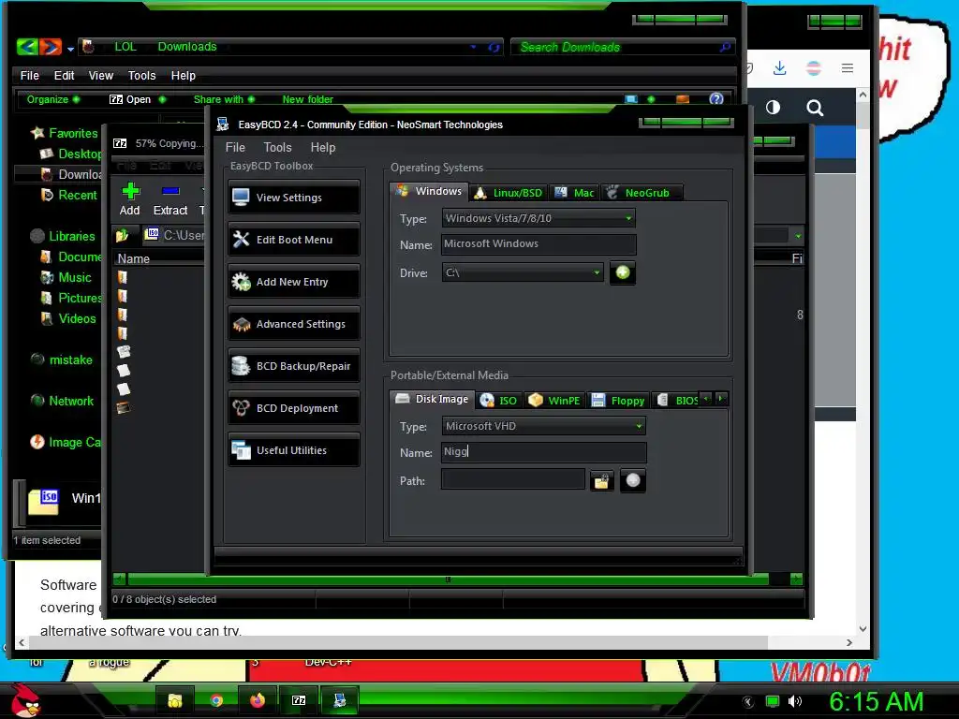The height and width of the screenshot is (719, 959).
Task: Open the Organize dropdown in Explorer
Action: point(52,99)
